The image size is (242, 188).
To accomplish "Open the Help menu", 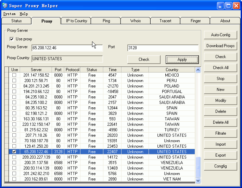I will pos(24,14).
